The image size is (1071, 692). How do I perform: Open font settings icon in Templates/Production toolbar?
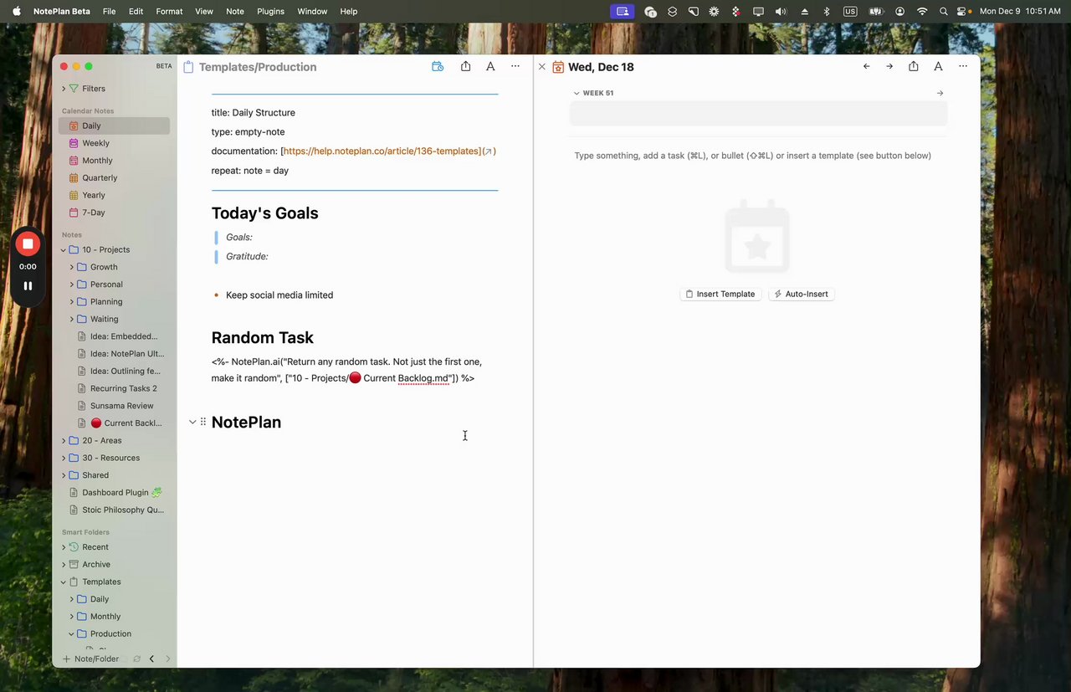coord(490,67)
